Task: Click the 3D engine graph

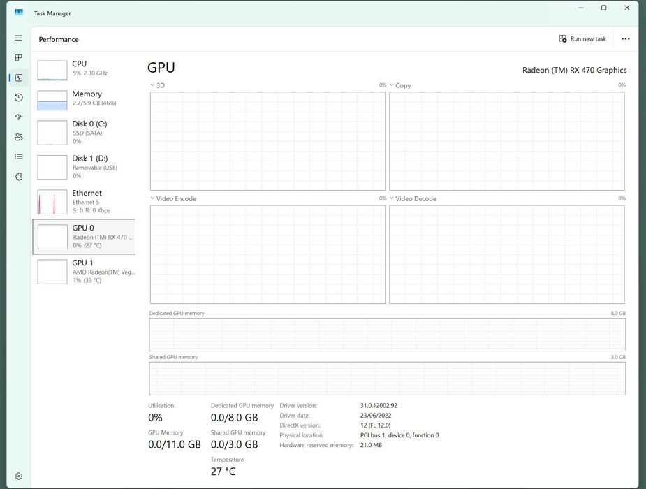Action: (x=267, y=141)
